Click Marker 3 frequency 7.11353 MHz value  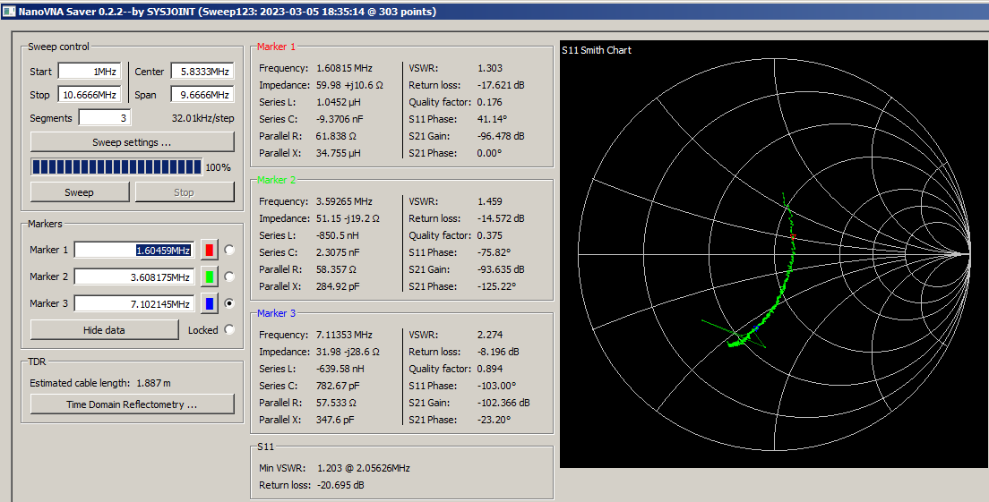click(x=344, y=335)
